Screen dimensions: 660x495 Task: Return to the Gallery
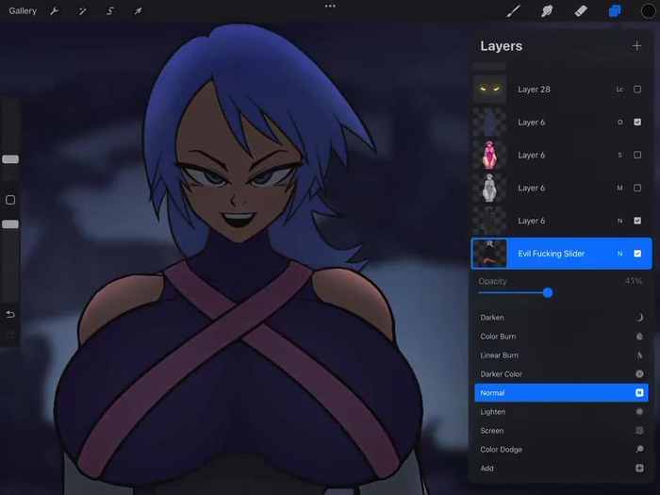[x=23, y=11]
